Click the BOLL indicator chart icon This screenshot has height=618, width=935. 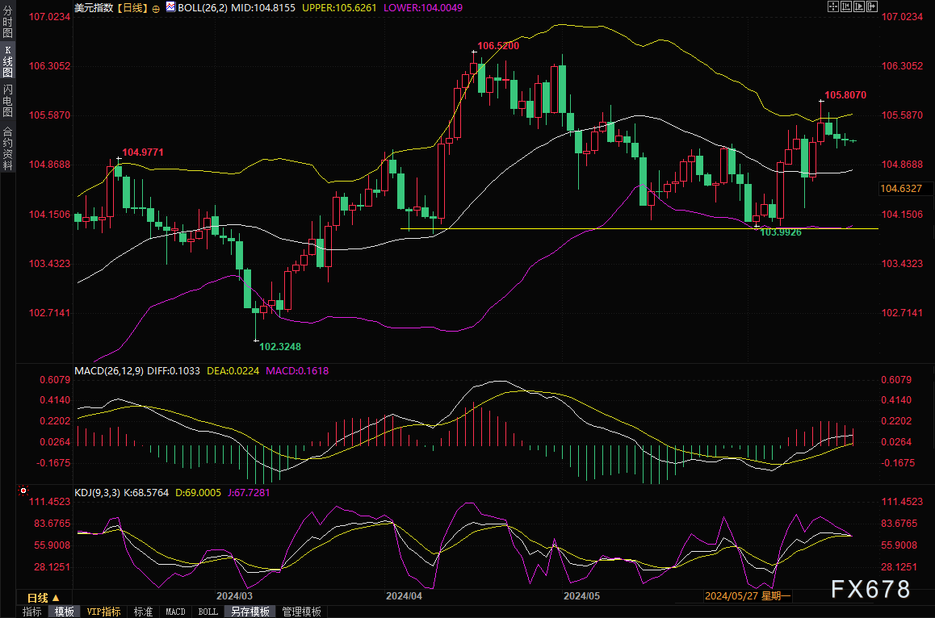(x=170, y=7)
